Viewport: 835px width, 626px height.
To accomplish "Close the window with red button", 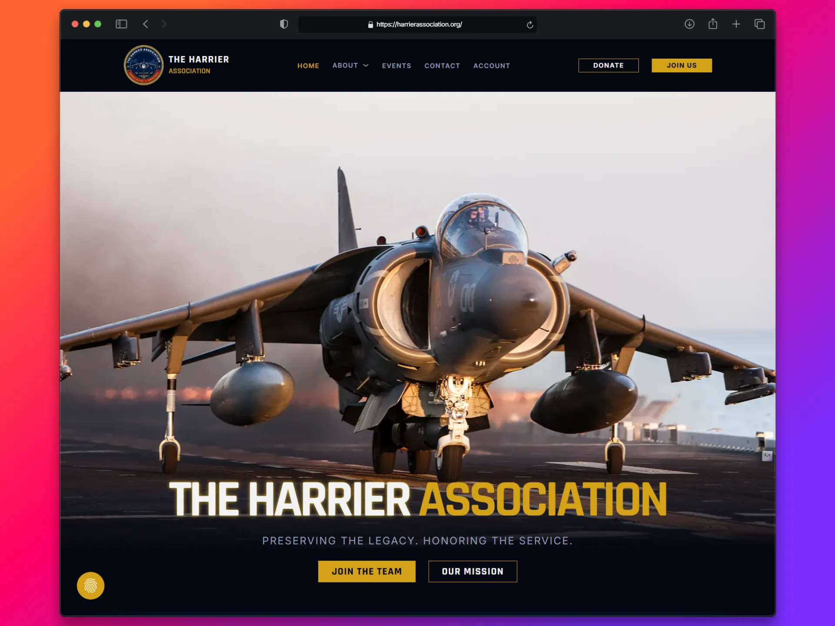I will coord(75,24).
